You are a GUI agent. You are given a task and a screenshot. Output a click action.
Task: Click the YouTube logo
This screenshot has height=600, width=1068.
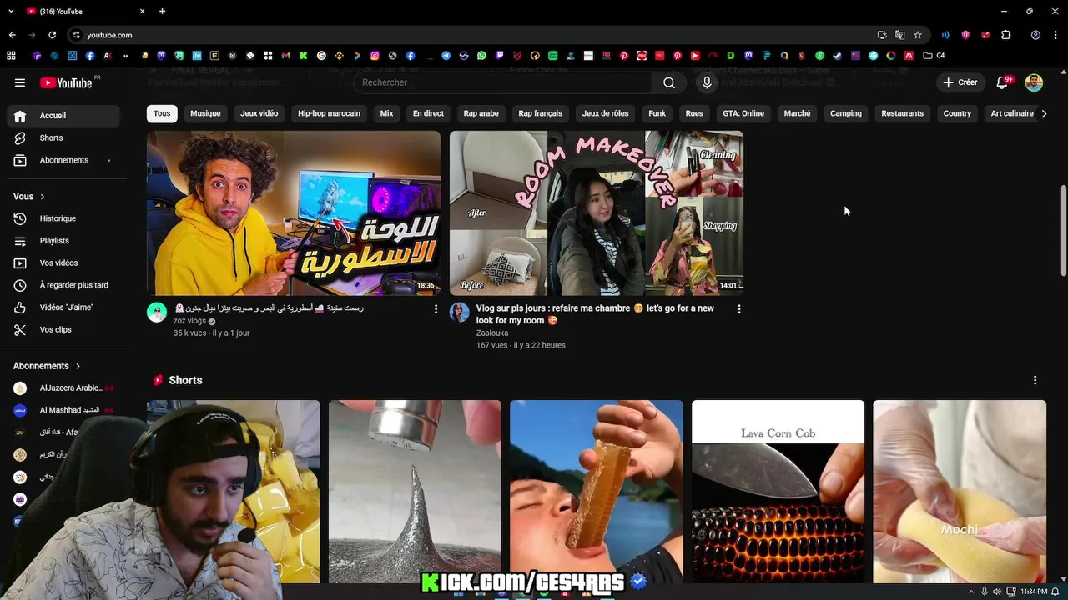pos(66,82)
